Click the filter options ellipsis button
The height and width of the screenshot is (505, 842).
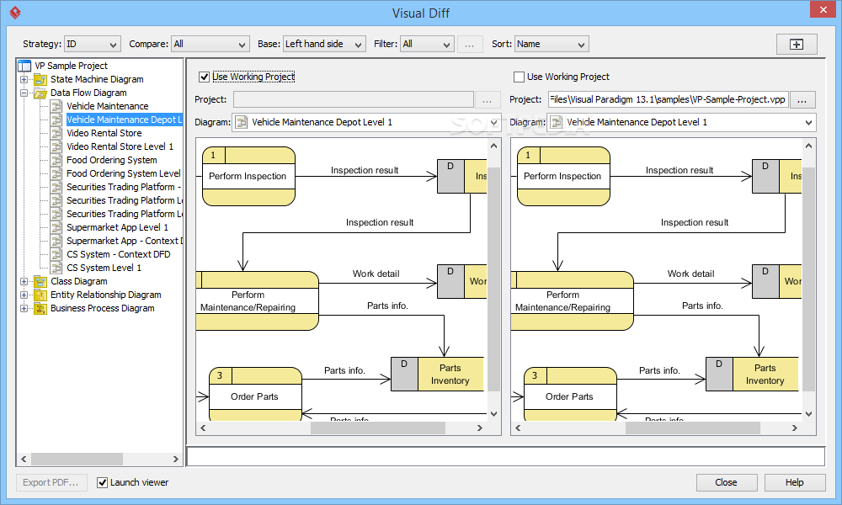coord(469,44)
